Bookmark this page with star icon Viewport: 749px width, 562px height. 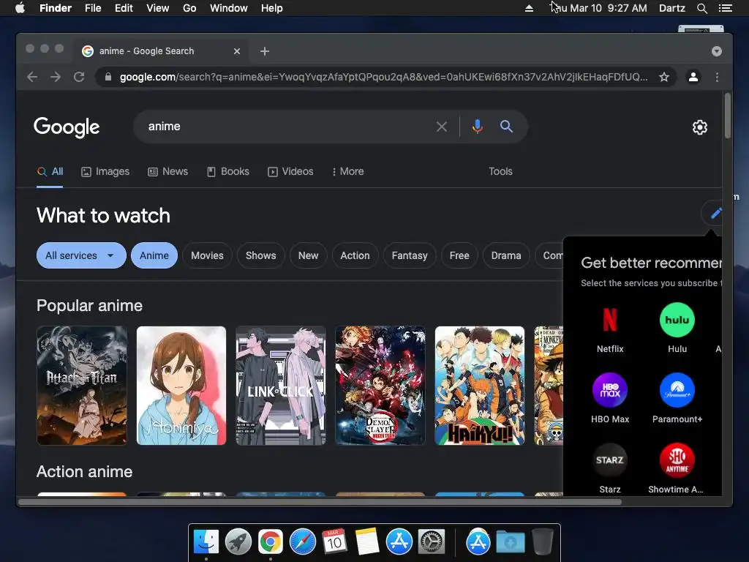664,77
